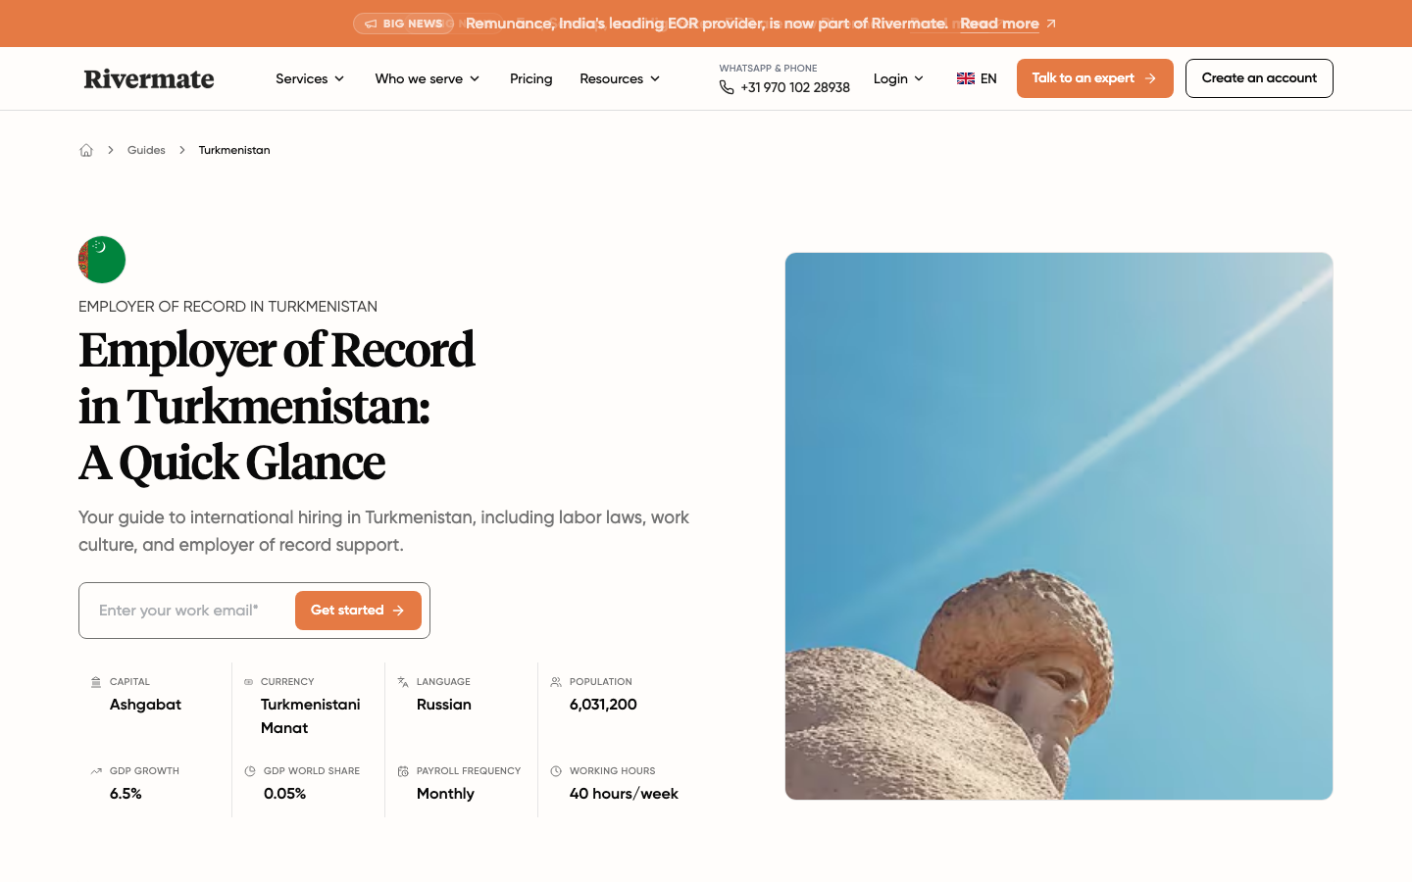Select the Monthly payroll frequency value
Image resolution: width=1412 pixels, height=882 pixels.
[445, 794]
